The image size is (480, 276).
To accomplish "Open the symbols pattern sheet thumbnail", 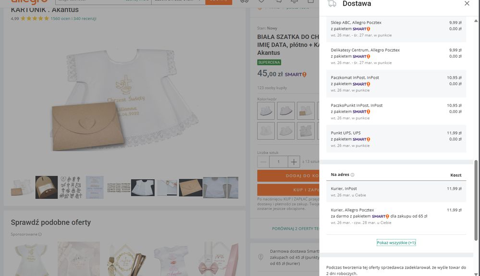I will click(x=69, y=187).
